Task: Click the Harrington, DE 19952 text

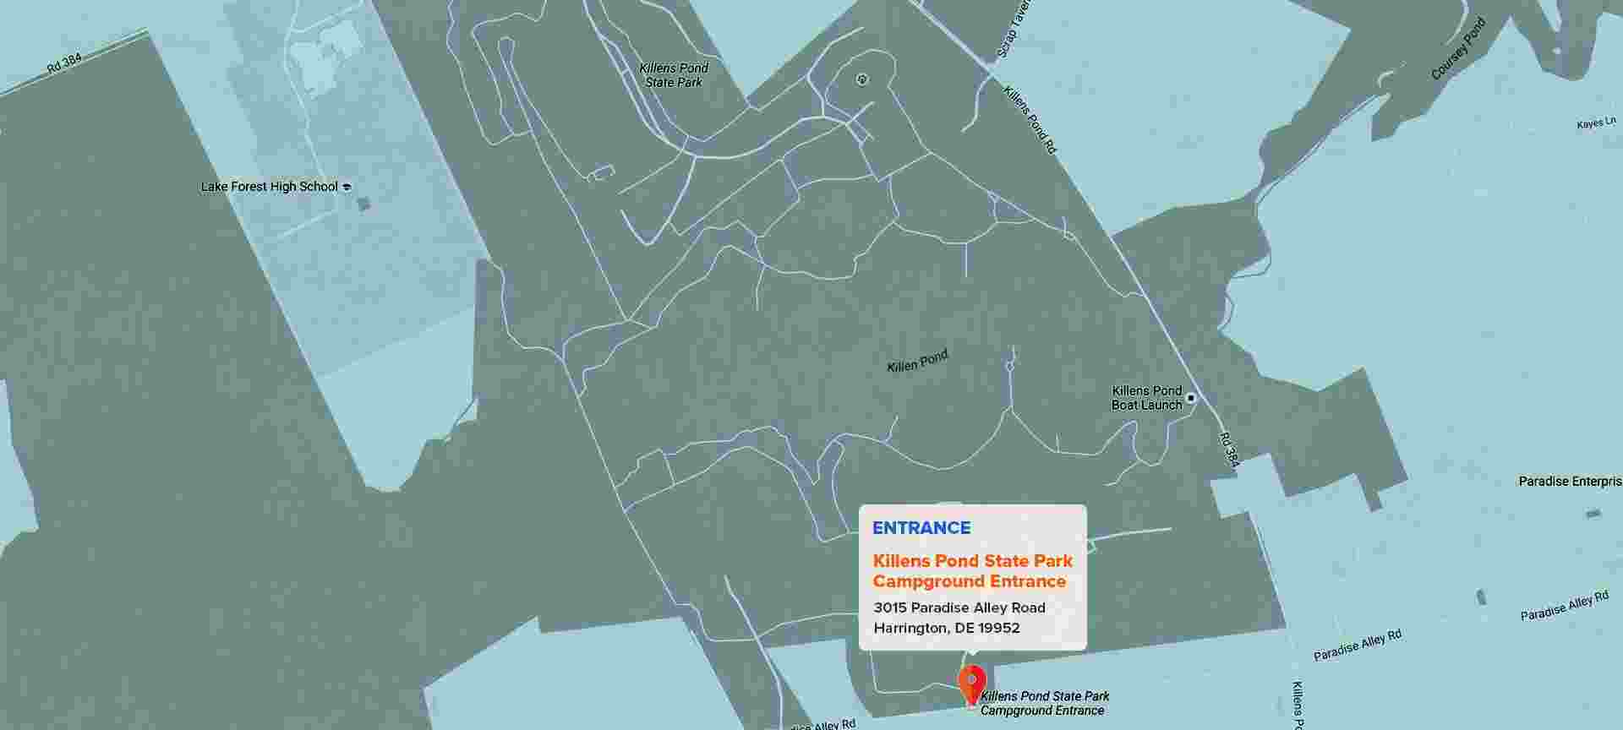Action: click(947, 628)
